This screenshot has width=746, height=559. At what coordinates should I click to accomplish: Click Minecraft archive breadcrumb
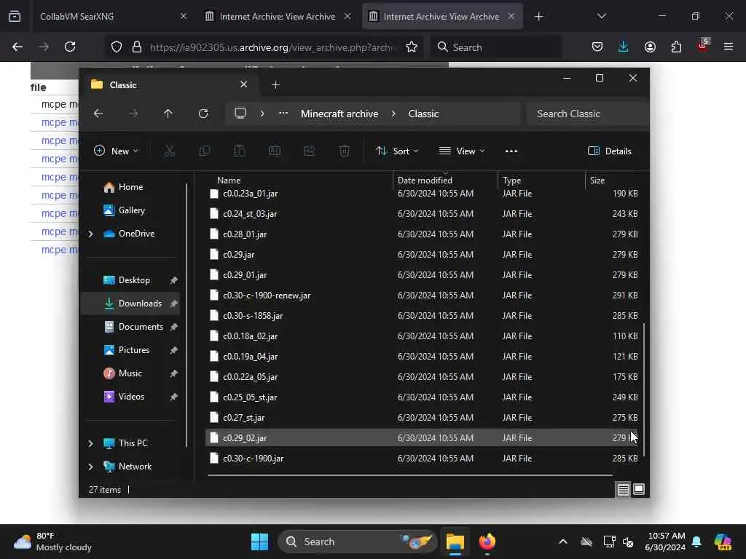coord(339,114)
